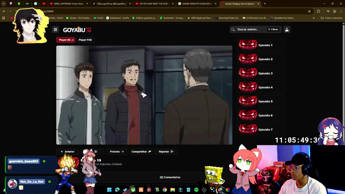Open browser extensions puzzle icon

pyautogui.click(x=319, y=11)
